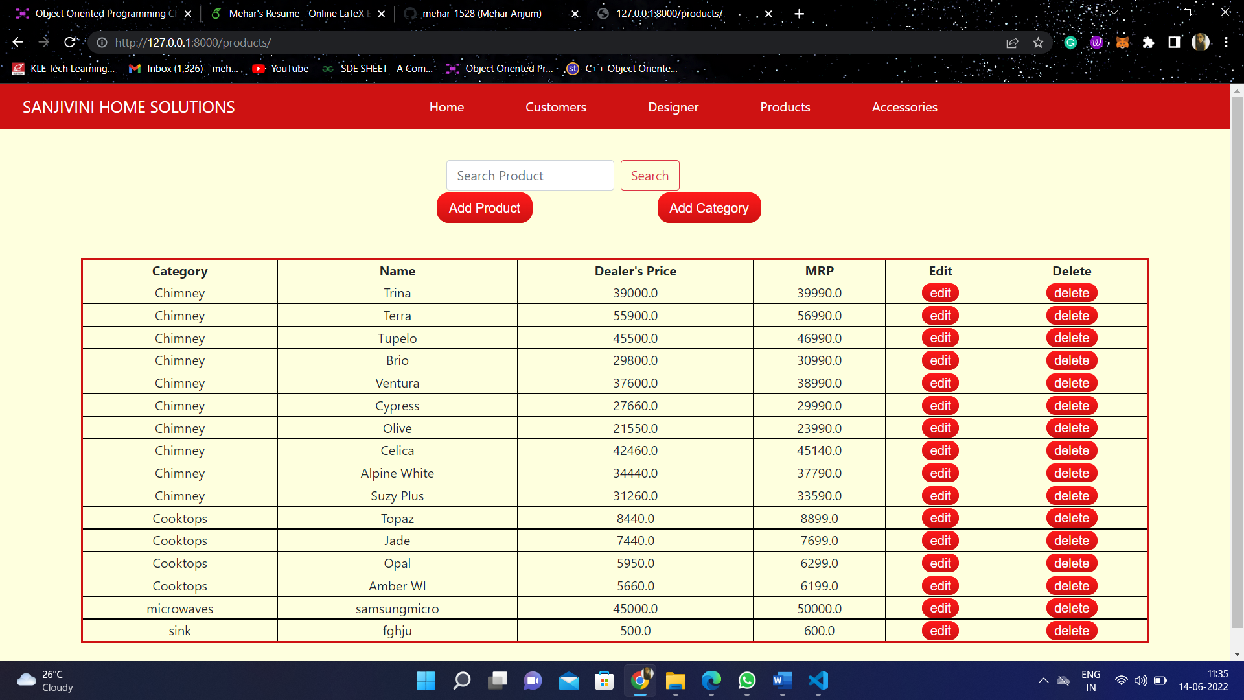The height and width of the screenshot is (700, 1244).
Task: Select Products in the navigation bar
Action: pos(785,107)
